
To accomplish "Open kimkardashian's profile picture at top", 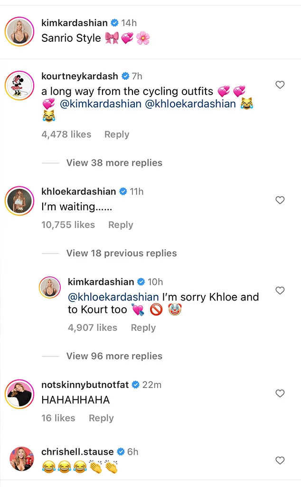I will pos(19,31).
